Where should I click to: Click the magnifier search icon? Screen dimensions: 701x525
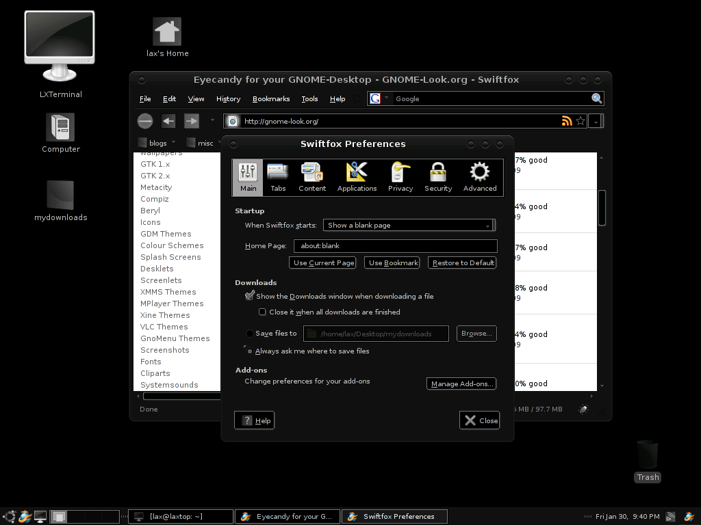597,98
